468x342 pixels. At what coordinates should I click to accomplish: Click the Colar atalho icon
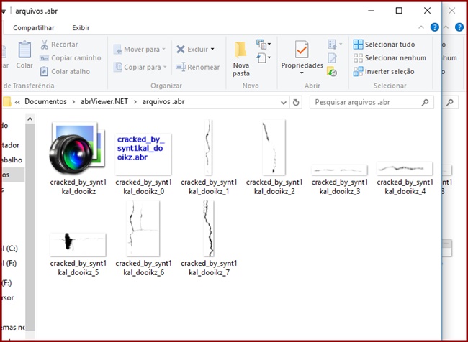coord(44,72)
